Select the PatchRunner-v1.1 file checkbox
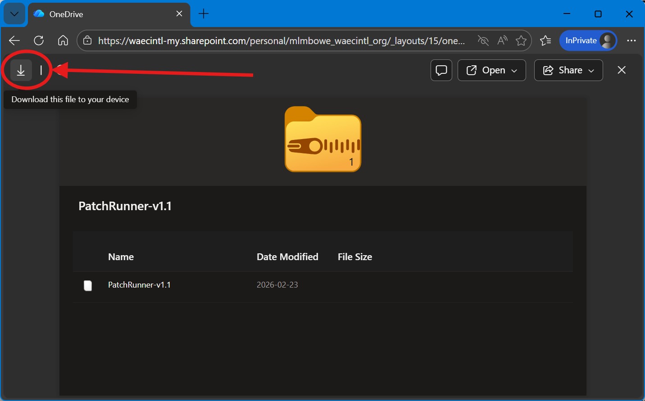Image resolution: width=645 pixels, height=401 pixels. click(x=88, y=285)
